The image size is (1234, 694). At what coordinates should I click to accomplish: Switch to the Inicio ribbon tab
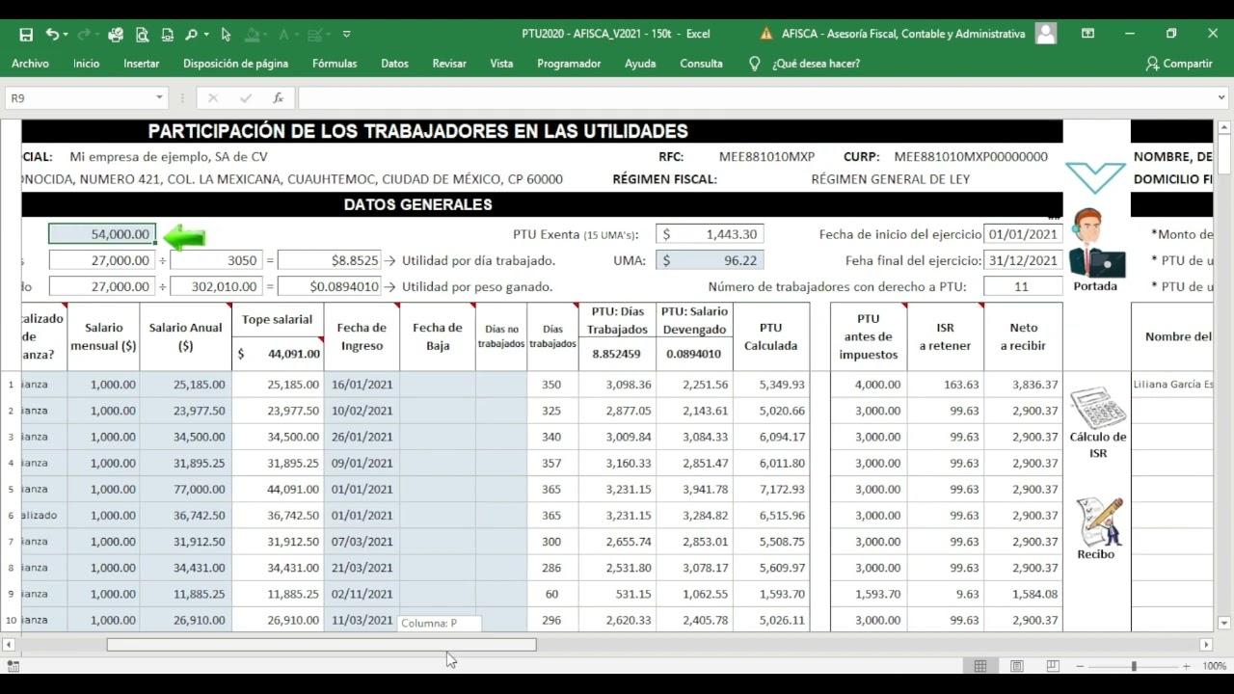(86, 64)
